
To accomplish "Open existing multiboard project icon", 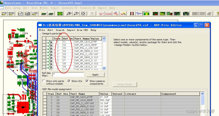I will (51, 13).
